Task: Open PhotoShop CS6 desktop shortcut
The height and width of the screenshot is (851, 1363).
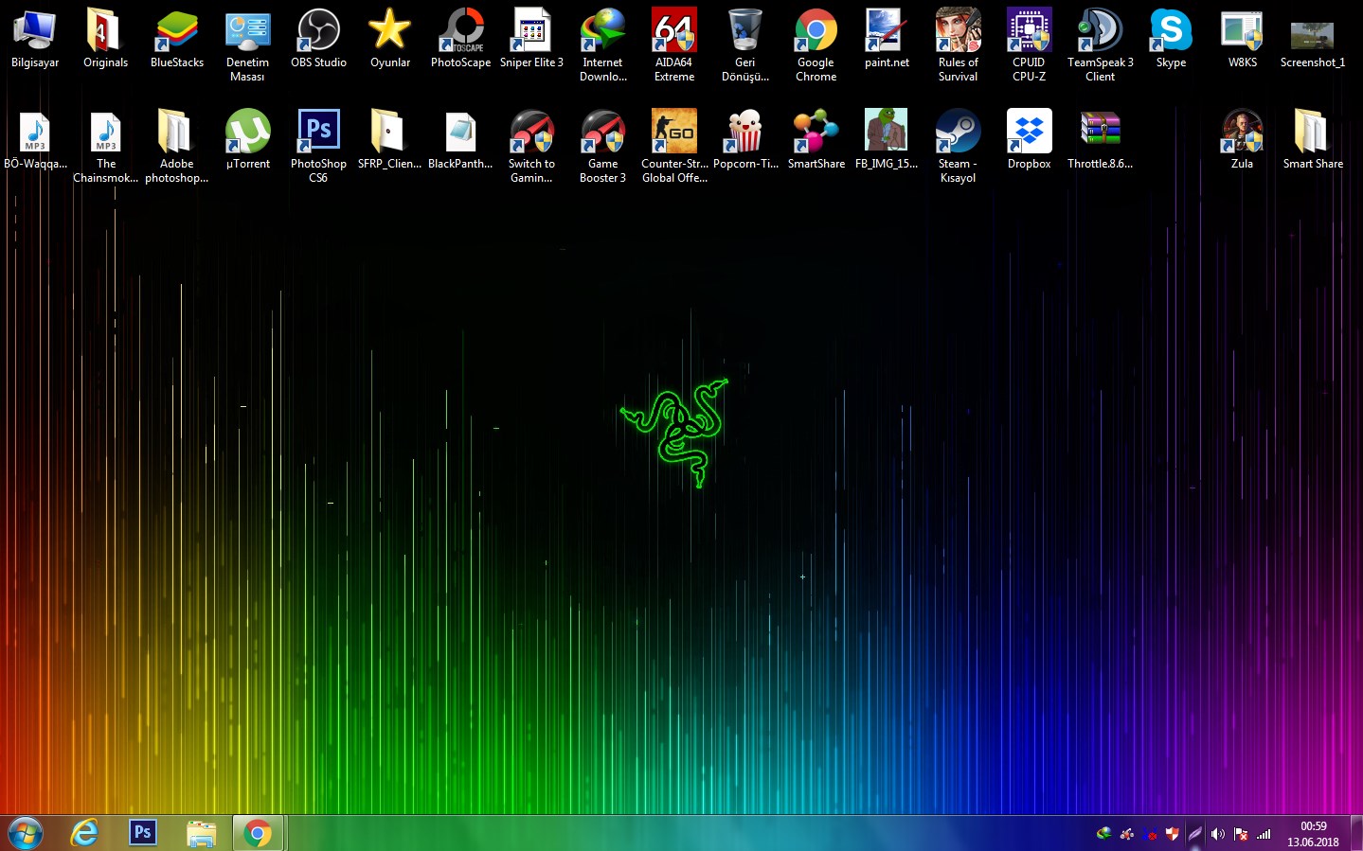Action: click(x=318, y=146)
